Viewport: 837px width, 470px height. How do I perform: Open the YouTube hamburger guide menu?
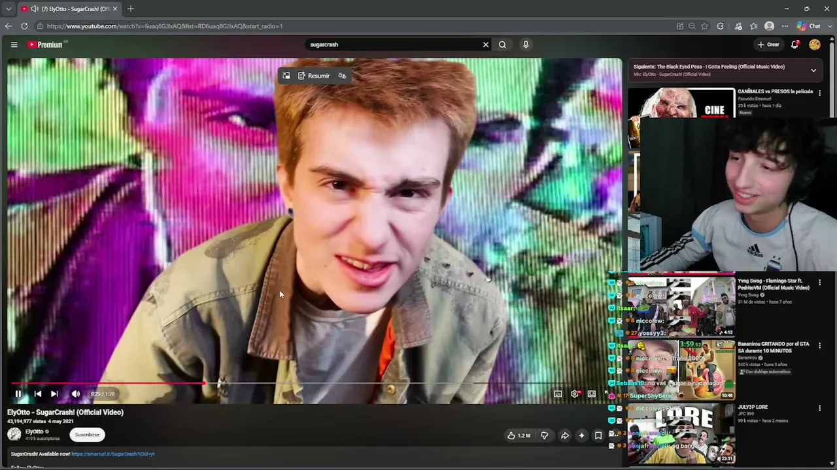click(x=14, y=44)
